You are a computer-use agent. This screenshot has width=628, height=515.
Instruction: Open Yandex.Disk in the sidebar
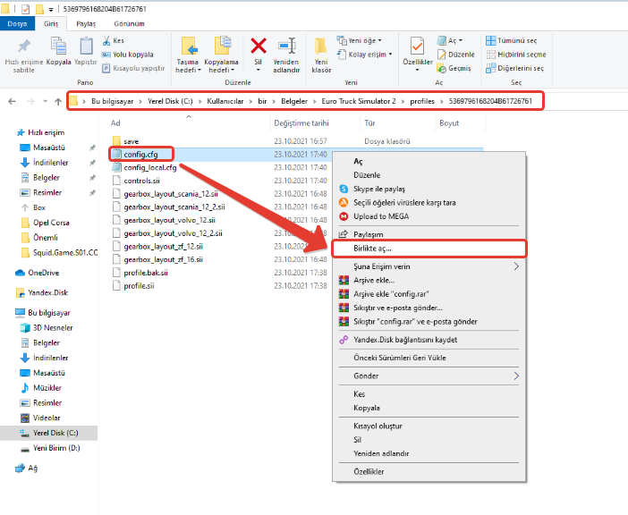(42, 293)
